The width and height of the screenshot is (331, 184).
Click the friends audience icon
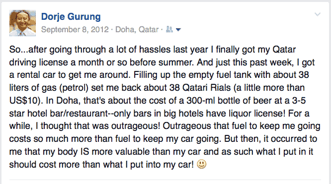tap(169, 29)
